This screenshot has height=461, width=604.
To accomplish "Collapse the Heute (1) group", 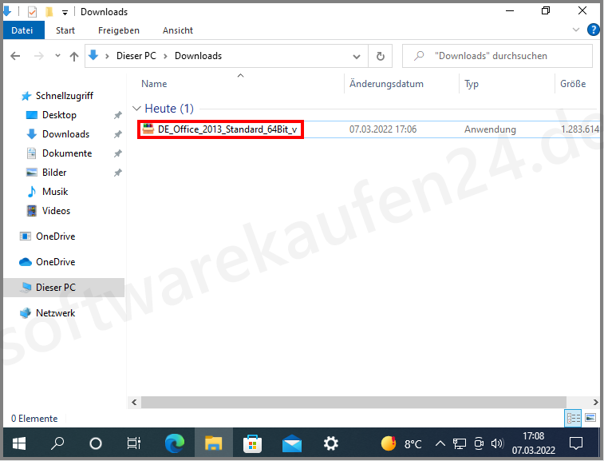I will 136,109.
